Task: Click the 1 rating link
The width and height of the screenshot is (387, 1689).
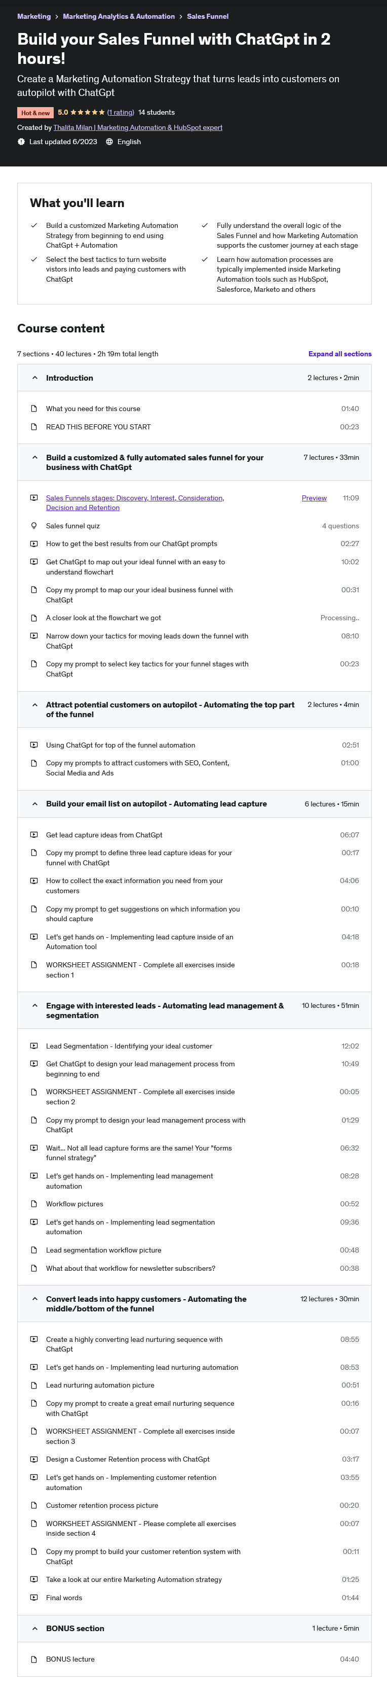Action: click(121, 113)
